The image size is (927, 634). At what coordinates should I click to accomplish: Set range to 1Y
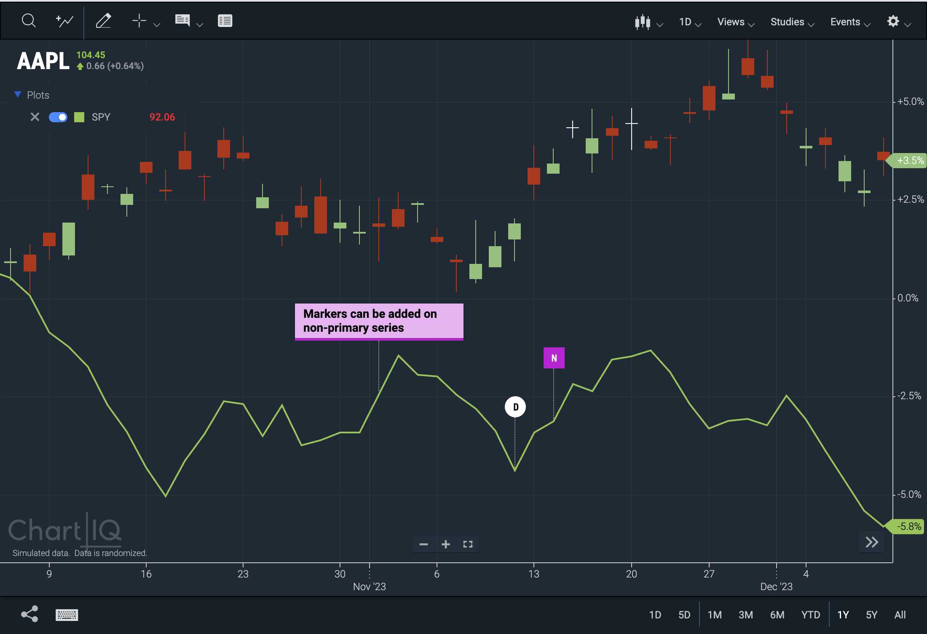click(843, 615)
